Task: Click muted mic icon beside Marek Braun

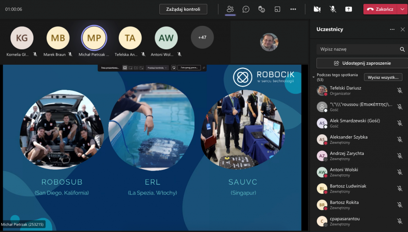Action: click(70, 54)
